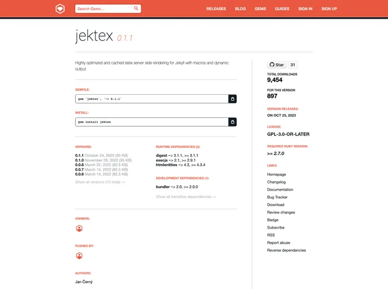
Task: Copy the install command with clipboard icon
Action: coord(232,122)
